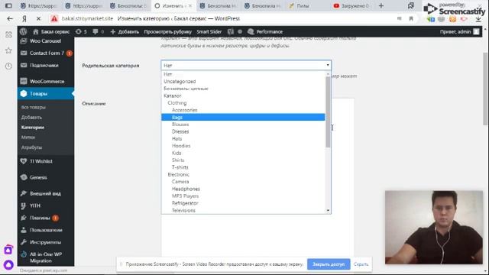Open Атрибуты submenu item
The height and width of the screenshot is (275, 489).
(31, 147)
